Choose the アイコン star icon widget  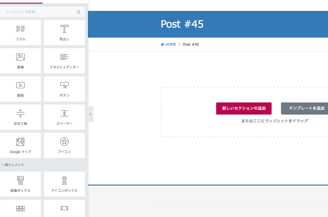65,145
